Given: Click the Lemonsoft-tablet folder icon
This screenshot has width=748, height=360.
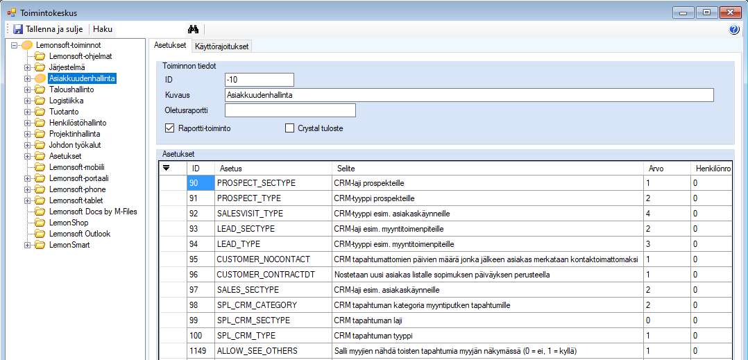Looking at the screenshot, I should 40,200.
